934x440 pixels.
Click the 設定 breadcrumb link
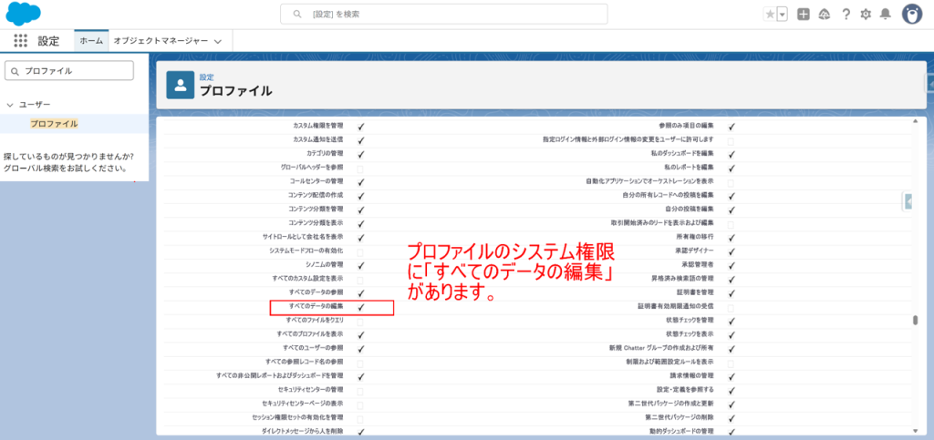tap(206, 77)
